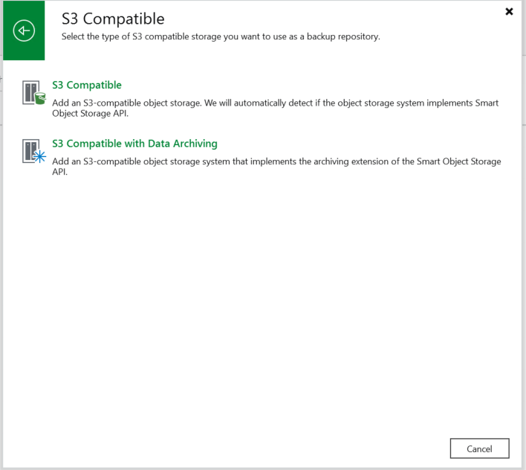Click the S3 Compatible storage icon
The width and height of the screenshot is (526, 470).
pos(34,93)
